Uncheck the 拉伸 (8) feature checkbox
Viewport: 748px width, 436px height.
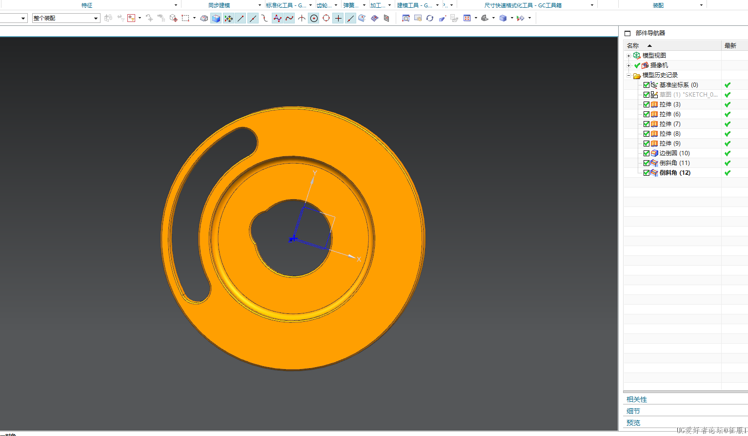click(647, 134)
